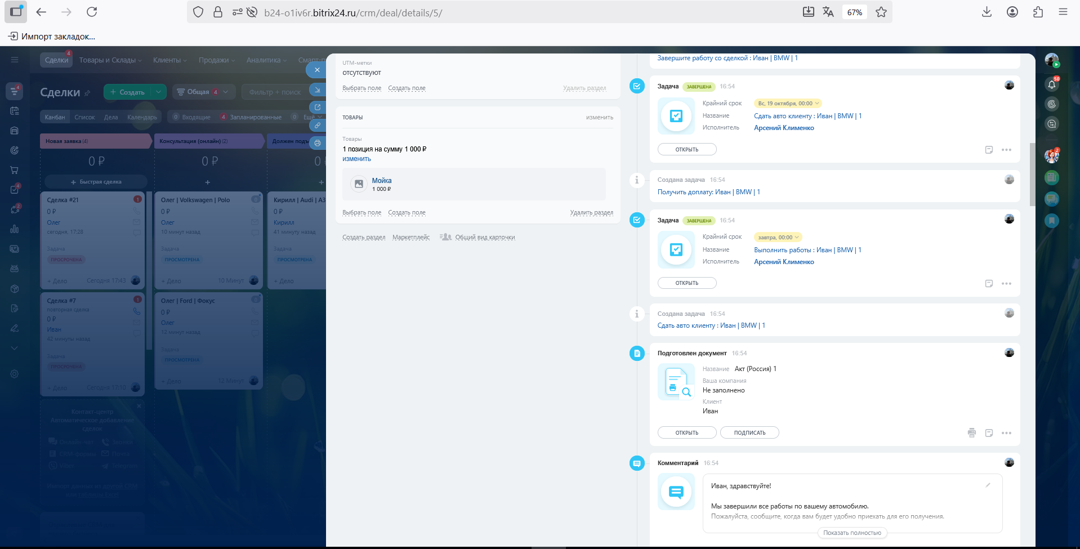Add note icon on Выполнить работы task

[x=989, y=284]
